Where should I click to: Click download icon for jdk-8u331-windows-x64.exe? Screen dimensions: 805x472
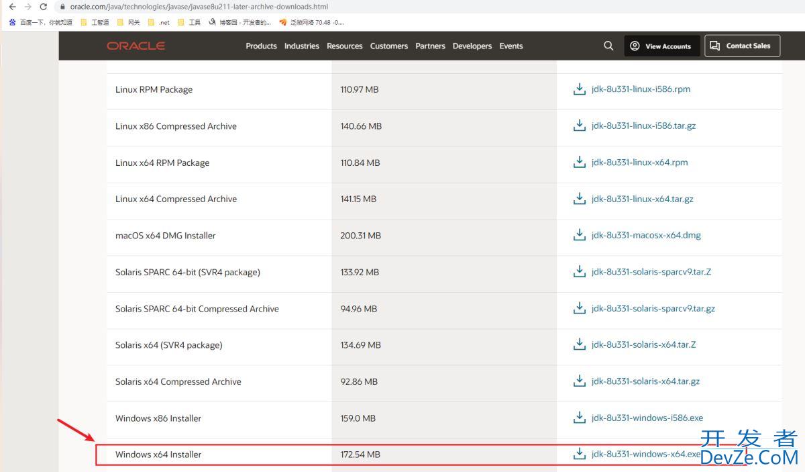(x=580, y=455)
